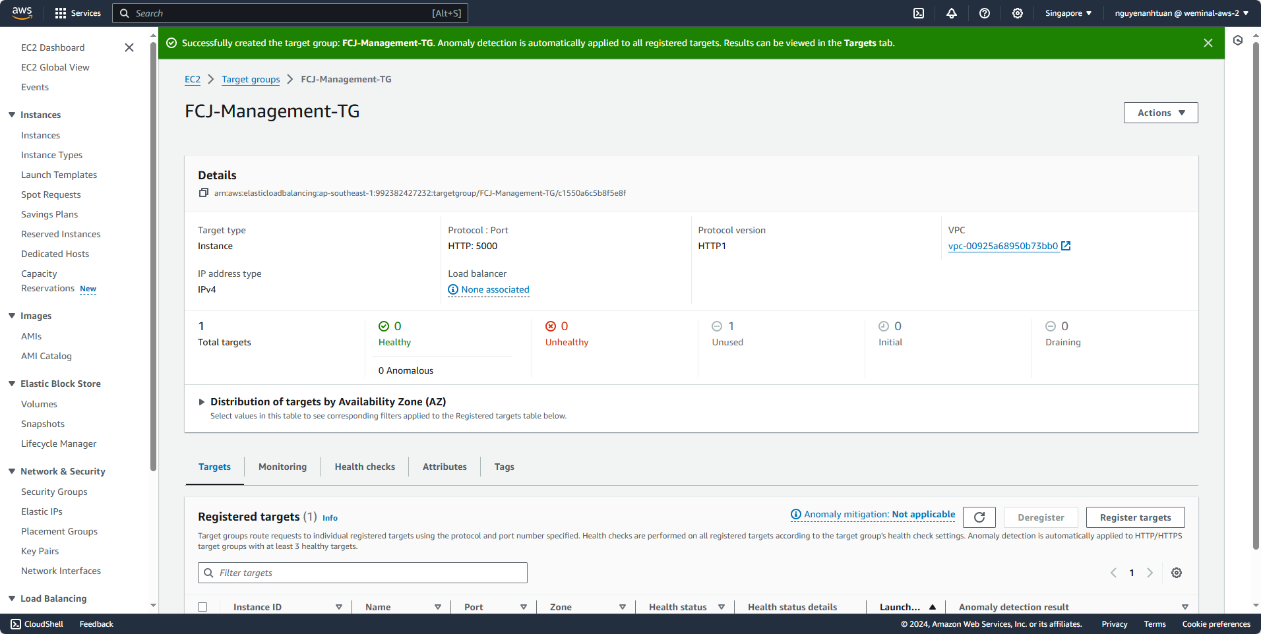
Task: Open the Actions dropdown
Action: coord(1159,112)
